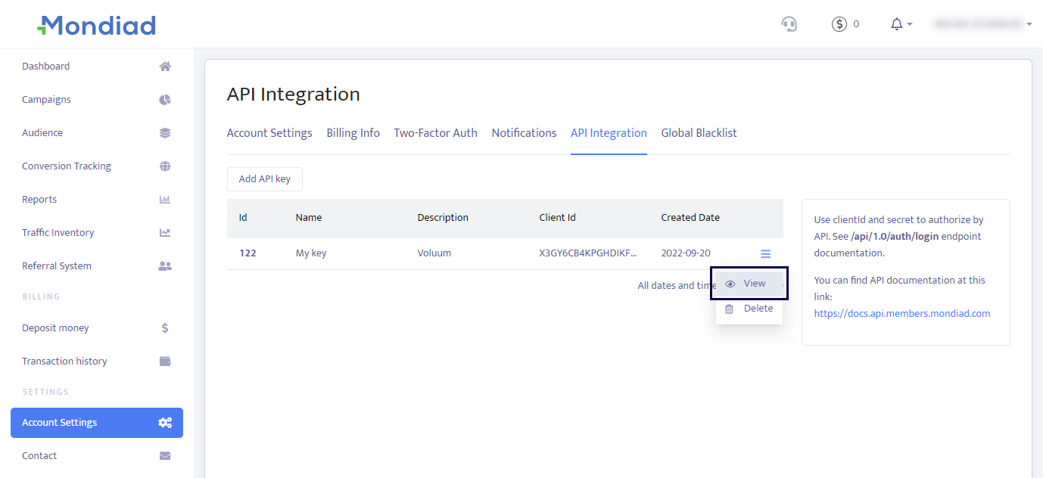Viewport: 1043px width, 478px height.
Task: Click the Add API key button
Action: (x=264, y=179)
